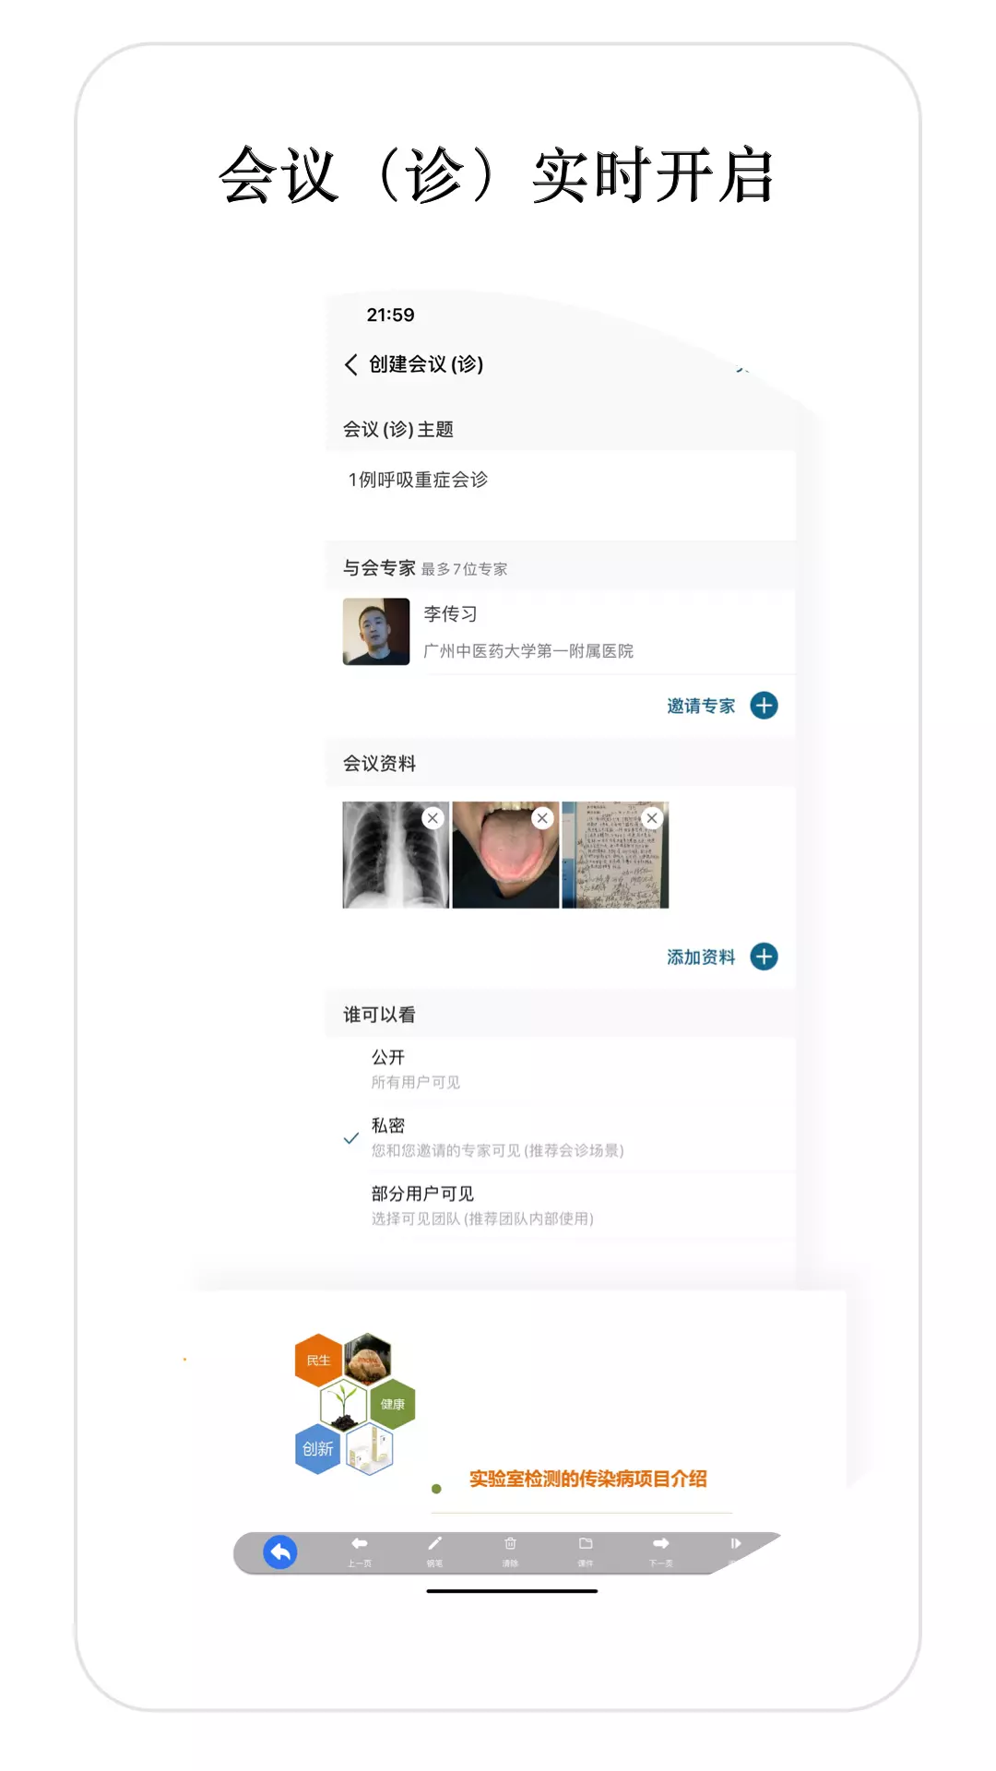Remove the handwritten note image

click(652, 818)
